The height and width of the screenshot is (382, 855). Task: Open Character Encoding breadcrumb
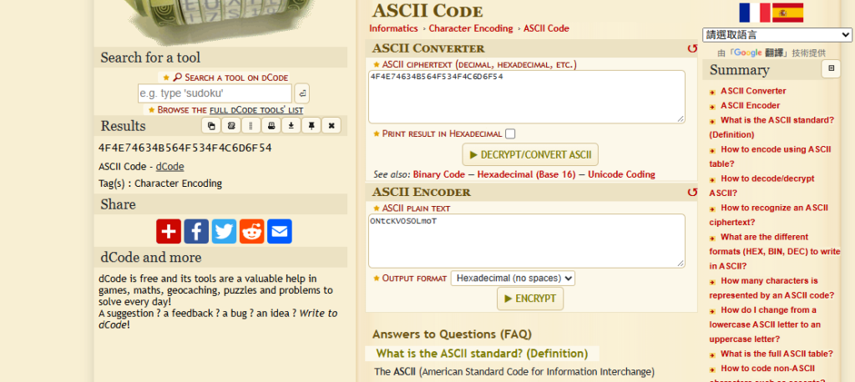tap(471, 28)
